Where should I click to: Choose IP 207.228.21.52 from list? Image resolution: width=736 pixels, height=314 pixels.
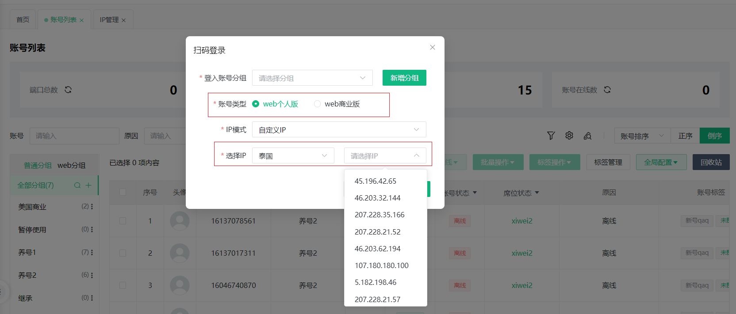tap(385, 232)
